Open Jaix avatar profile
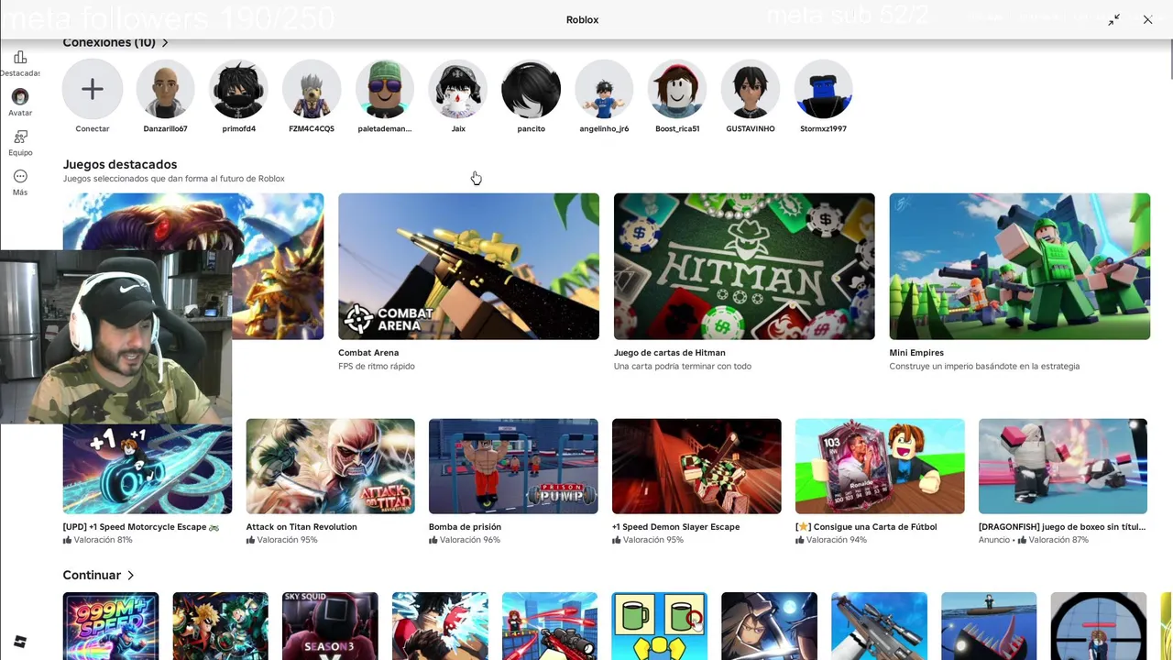 pos(458,89)
